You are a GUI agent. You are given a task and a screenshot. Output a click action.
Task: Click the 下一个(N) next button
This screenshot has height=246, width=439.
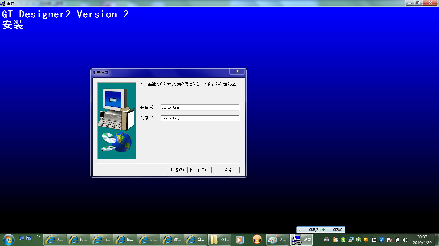[200, 170]
